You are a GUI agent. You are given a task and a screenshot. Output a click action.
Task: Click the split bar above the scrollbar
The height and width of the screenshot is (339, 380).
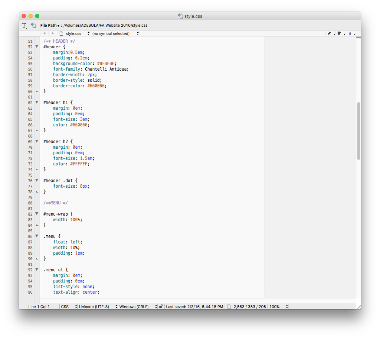point(358,37)
